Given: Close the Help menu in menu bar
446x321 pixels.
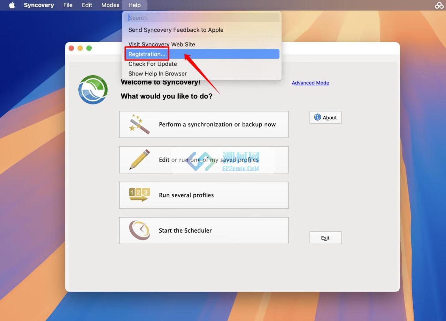Looking at the screenshot, I should click(x=134, y=5).
